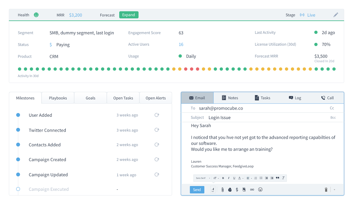
Task: Click the Subject field Login Issue
Action: point(263,118)
